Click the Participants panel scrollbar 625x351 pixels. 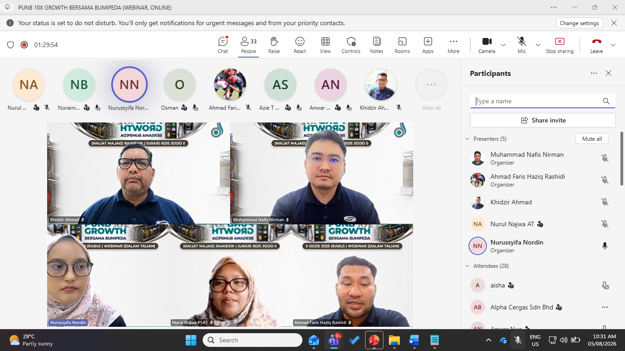coord(622,158)
